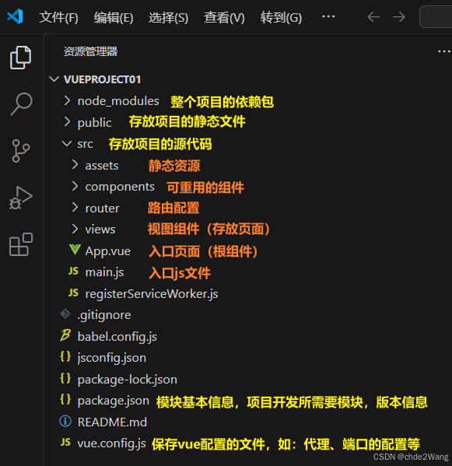
Task: Click the JS icon beside vue.config.js
Action: 65,442
